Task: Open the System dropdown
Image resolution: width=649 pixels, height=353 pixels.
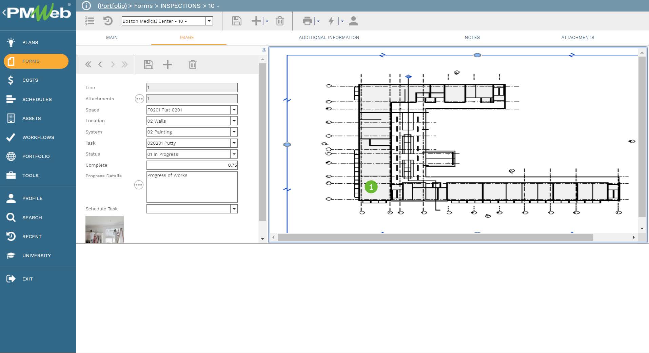Action: [x=234, y=132]
